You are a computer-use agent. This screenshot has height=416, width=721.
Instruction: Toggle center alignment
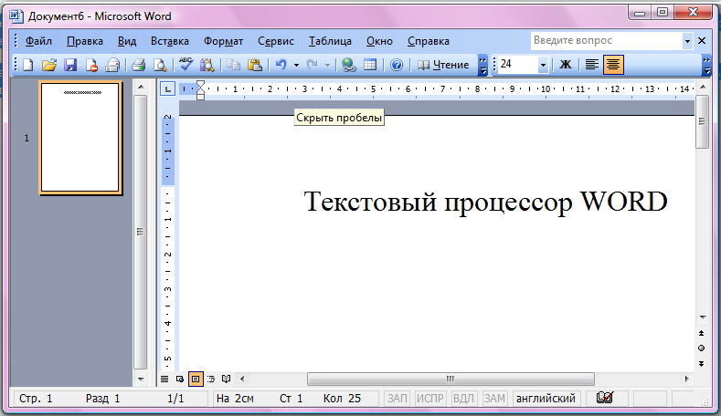pyautogui.click(x=613, y=65)
